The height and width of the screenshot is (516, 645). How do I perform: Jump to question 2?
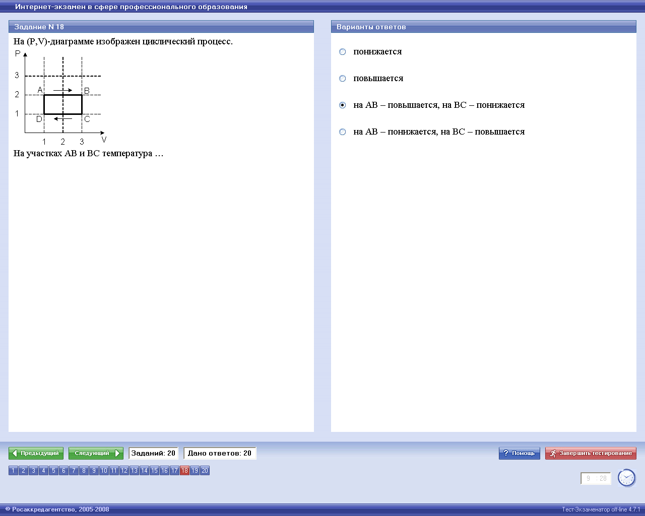(x=23, y=471)
